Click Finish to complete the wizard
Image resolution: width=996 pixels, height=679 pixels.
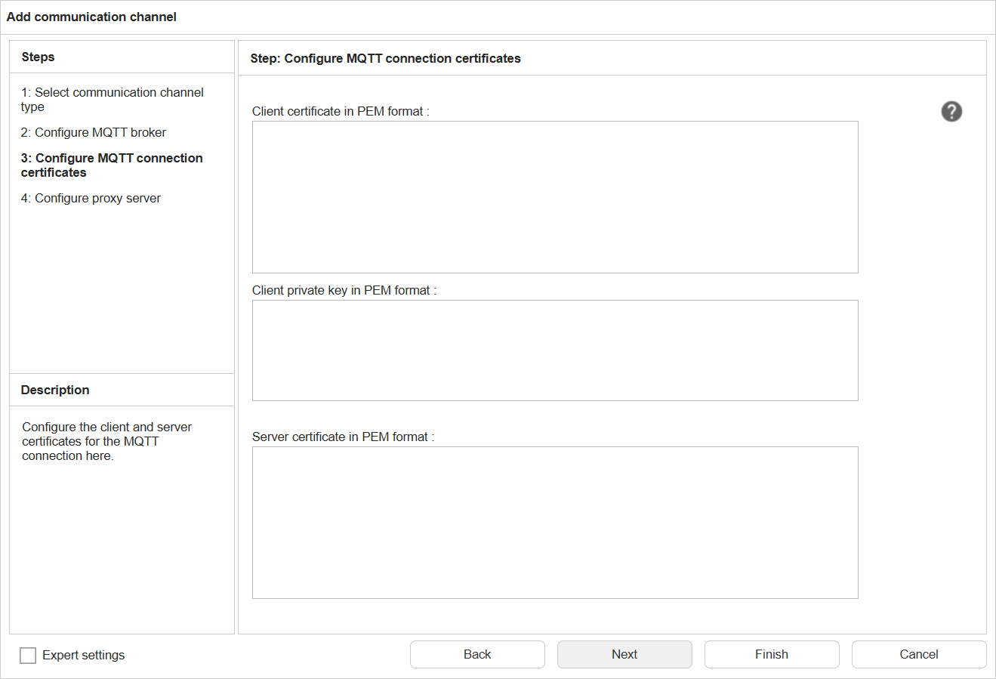(771, 654)
